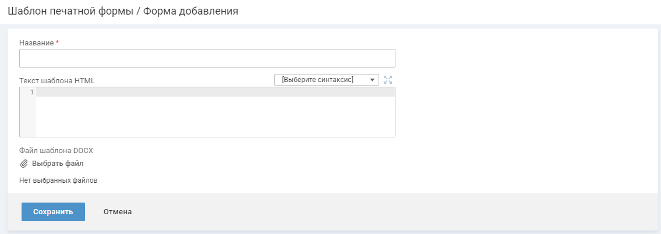Image resolution: width=661 pixels, height=234 pixels.
Task: Focus the "Название" text field
Action: click(x=207, y=58)
